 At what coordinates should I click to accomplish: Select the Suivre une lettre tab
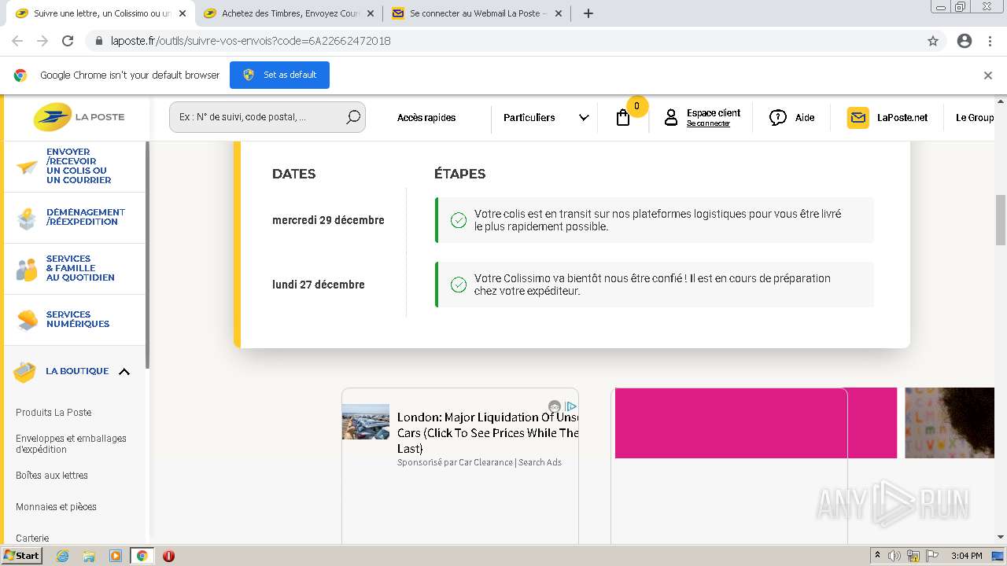[102, 13]
